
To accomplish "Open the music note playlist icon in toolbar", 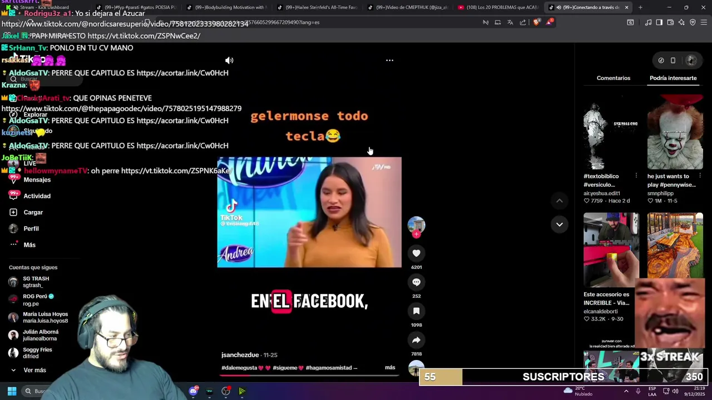I will (648, 22).
